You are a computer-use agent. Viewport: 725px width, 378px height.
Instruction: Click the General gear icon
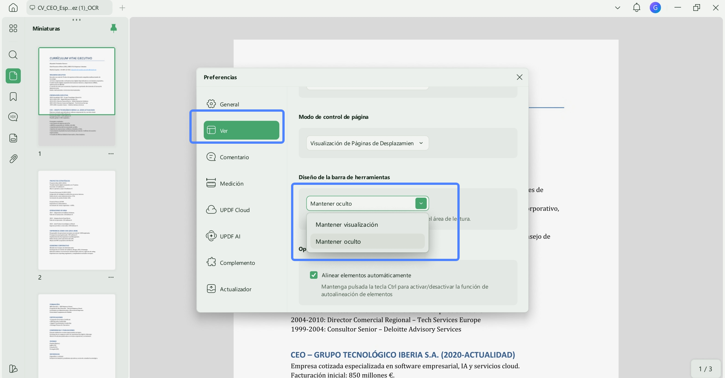click(x=211, y=104)
